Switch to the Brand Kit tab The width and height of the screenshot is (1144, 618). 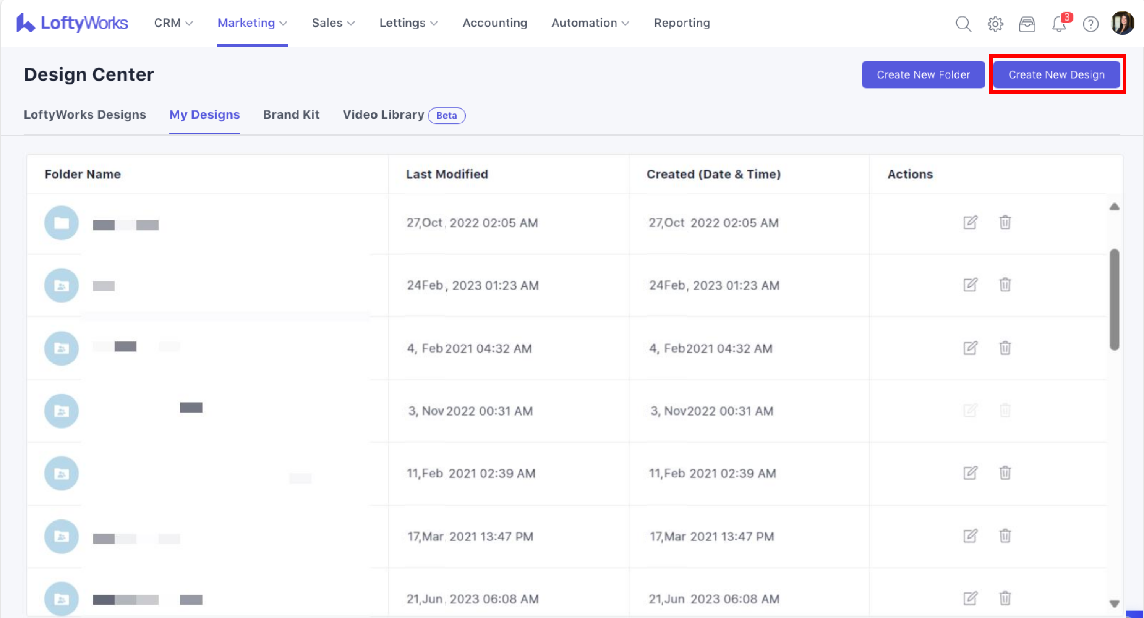tap(291, 115)
